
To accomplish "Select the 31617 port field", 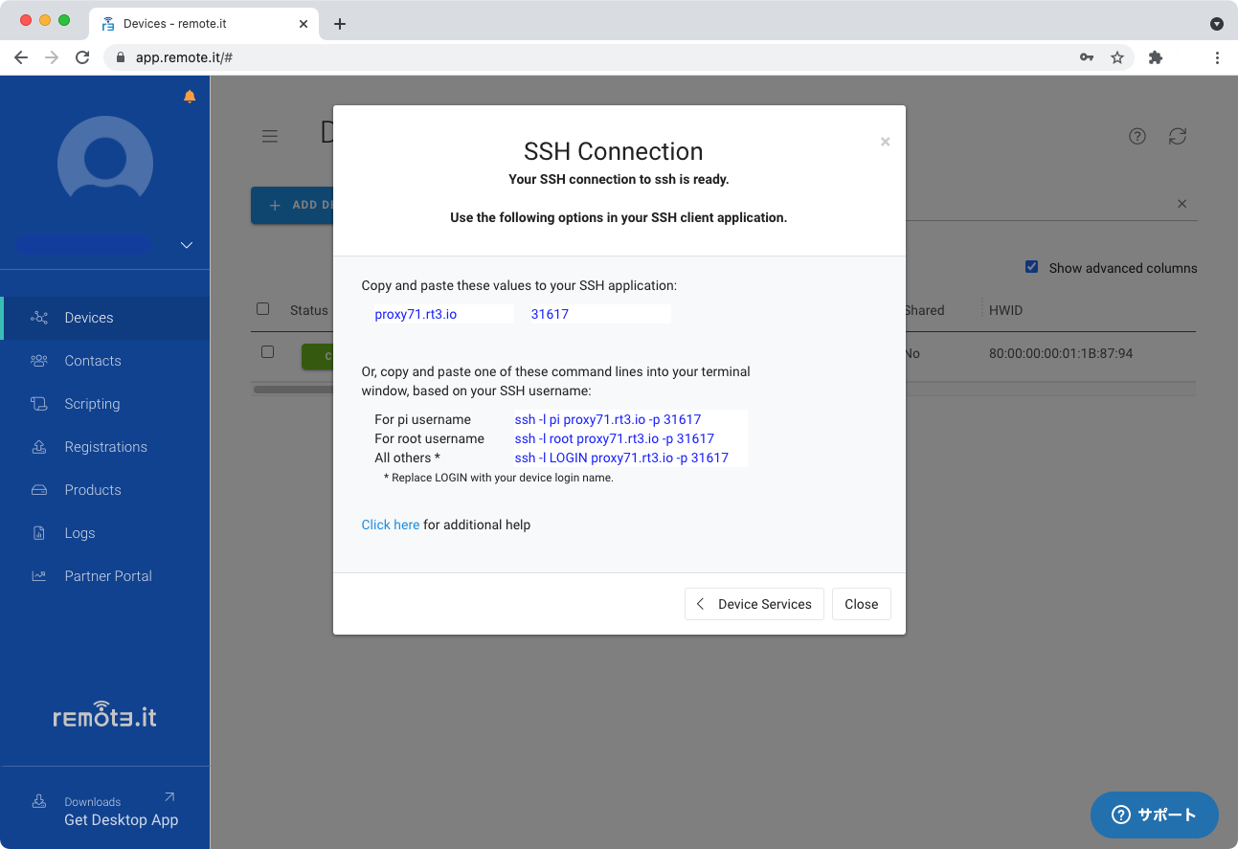I will coord(599,314).
